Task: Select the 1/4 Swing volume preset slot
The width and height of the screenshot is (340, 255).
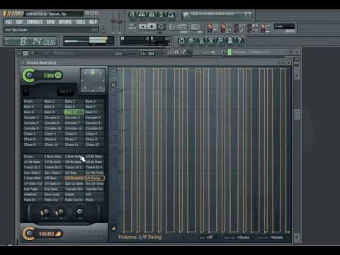Action: click(x=94, y=178)
